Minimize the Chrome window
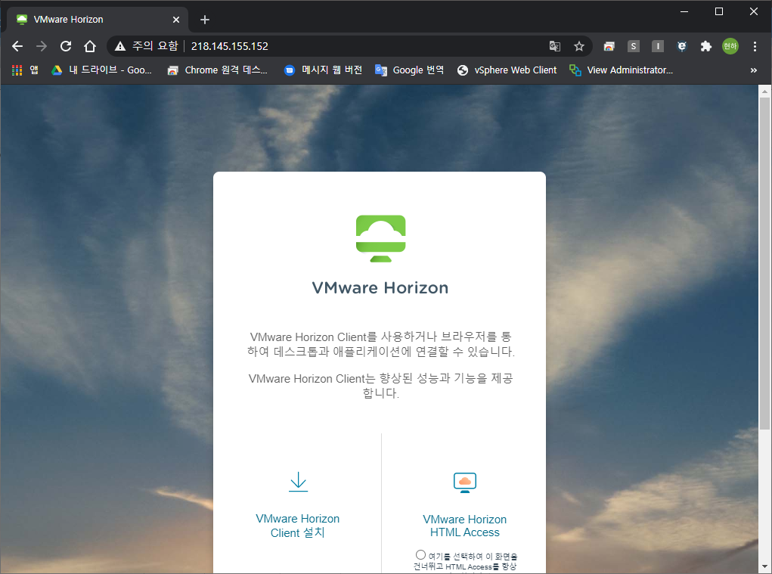The image size is (772, 574). (x=684, y=11)
